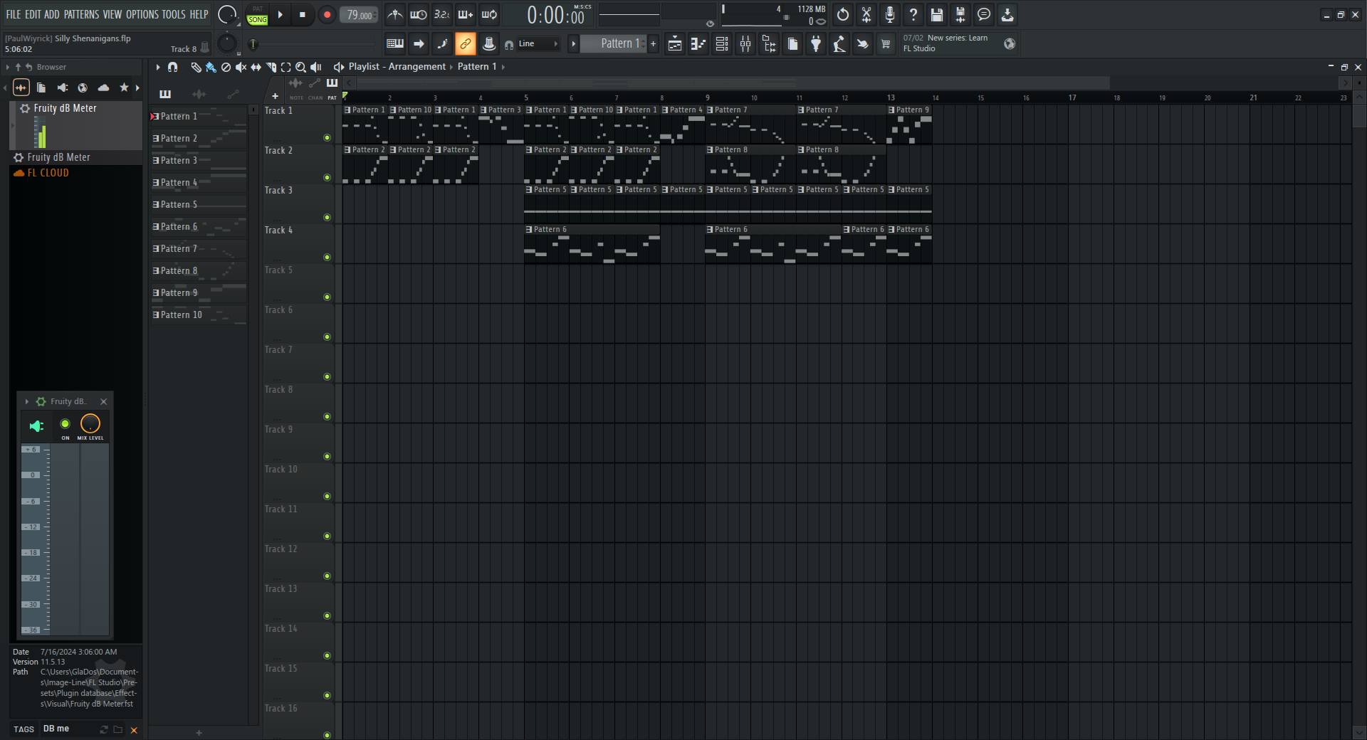Image resolution: width=1367 pixels, height=740 pixels.
Task: Open the Playlist options arrow menu
Action: [x=158, y=67]
